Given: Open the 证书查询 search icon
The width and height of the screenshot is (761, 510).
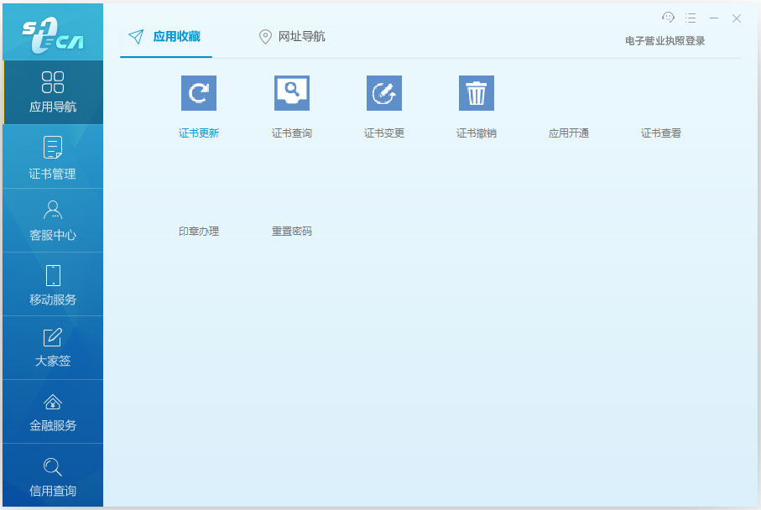Looking at the screenshot, I should pos(291,92).
